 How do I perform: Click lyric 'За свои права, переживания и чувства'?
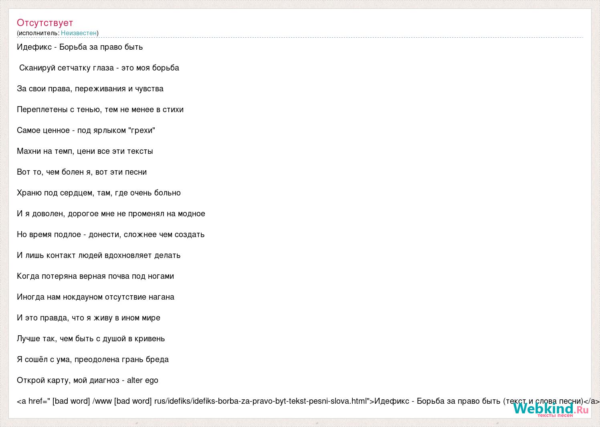click(x=90, y=89)
